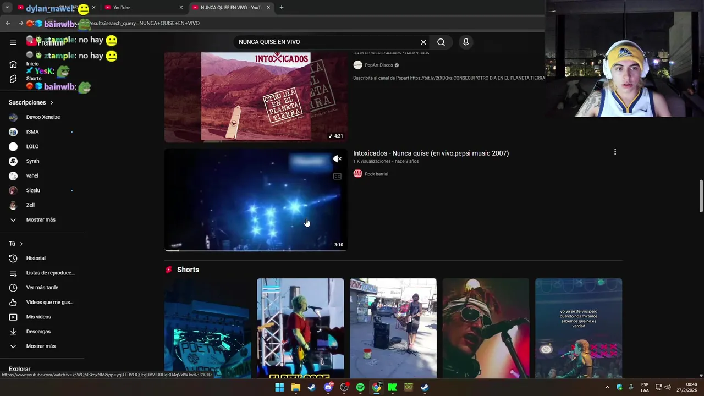
Task: Open Shorts from the sidebar icon
Action: click(x=13, y=79)
